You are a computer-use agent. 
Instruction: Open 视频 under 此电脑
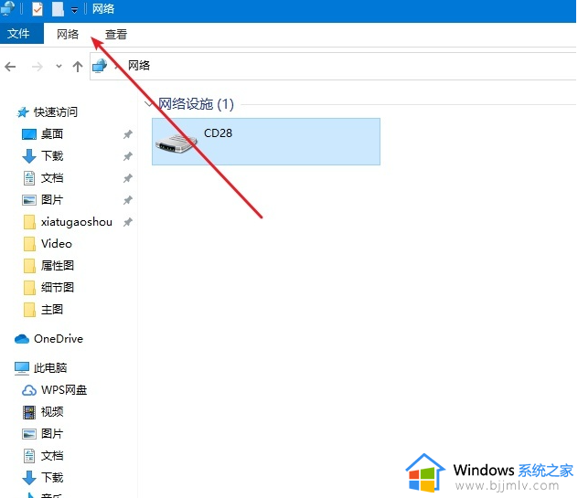[52, 412]
